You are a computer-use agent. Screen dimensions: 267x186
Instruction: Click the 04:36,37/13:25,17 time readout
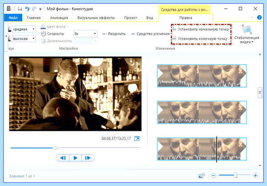116,138
